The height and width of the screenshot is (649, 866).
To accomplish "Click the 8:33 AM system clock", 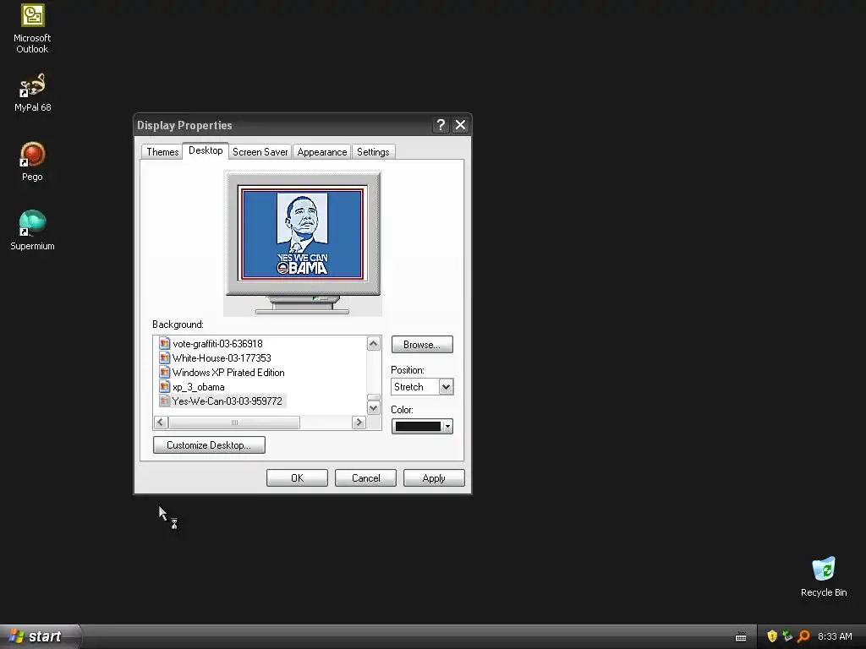I will 835,636.
